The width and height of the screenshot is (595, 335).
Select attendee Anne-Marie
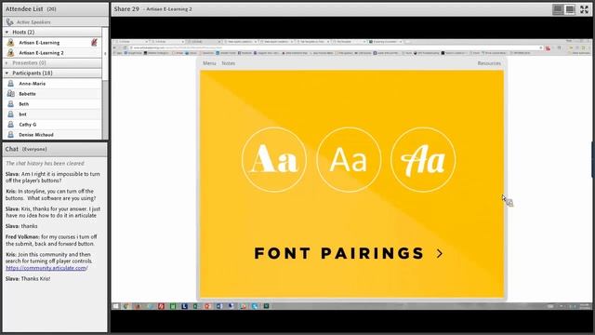tap(33, 83)
